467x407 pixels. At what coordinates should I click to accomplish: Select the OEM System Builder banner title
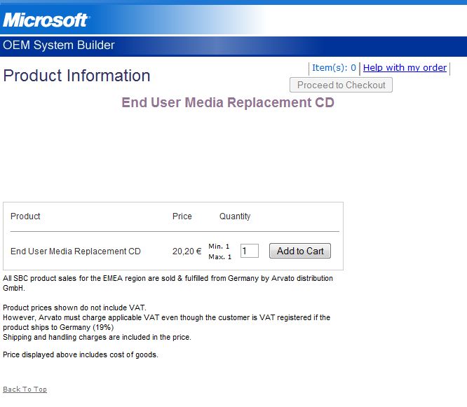59,46
